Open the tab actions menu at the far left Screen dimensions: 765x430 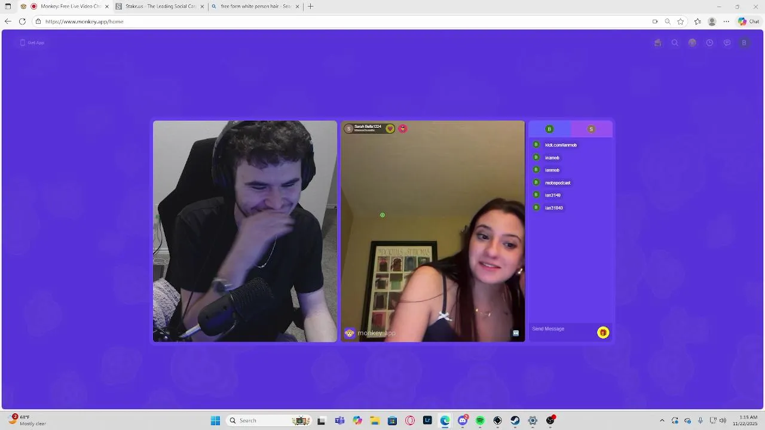click(x=8, y=7)
